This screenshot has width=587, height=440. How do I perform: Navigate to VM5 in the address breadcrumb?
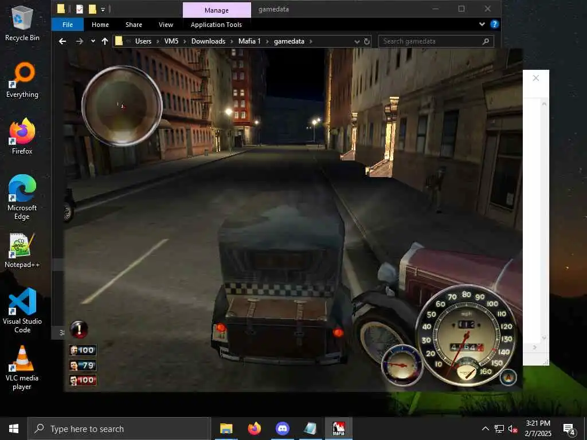pyautogui.click(x=171, y=41)
